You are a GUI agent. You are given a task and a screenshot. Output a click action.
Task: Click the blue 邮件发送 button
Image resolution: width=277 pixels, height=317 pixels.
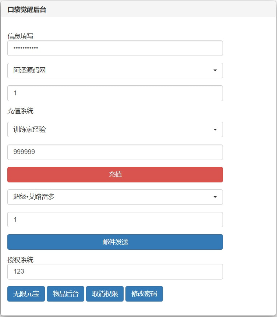(x=115, y=242)
